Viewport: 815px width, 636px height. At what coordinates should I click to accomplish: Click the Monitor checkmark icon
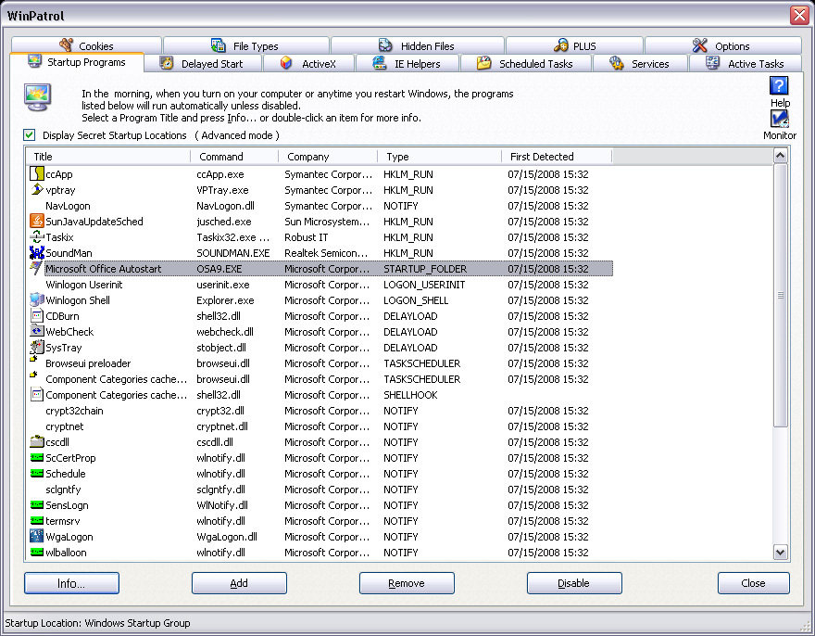click(x=779, y=120)
